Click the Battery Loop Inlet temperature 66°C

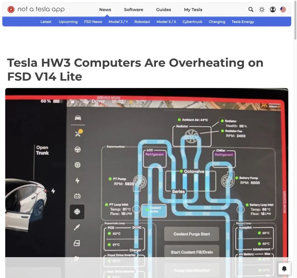[260, 209]
